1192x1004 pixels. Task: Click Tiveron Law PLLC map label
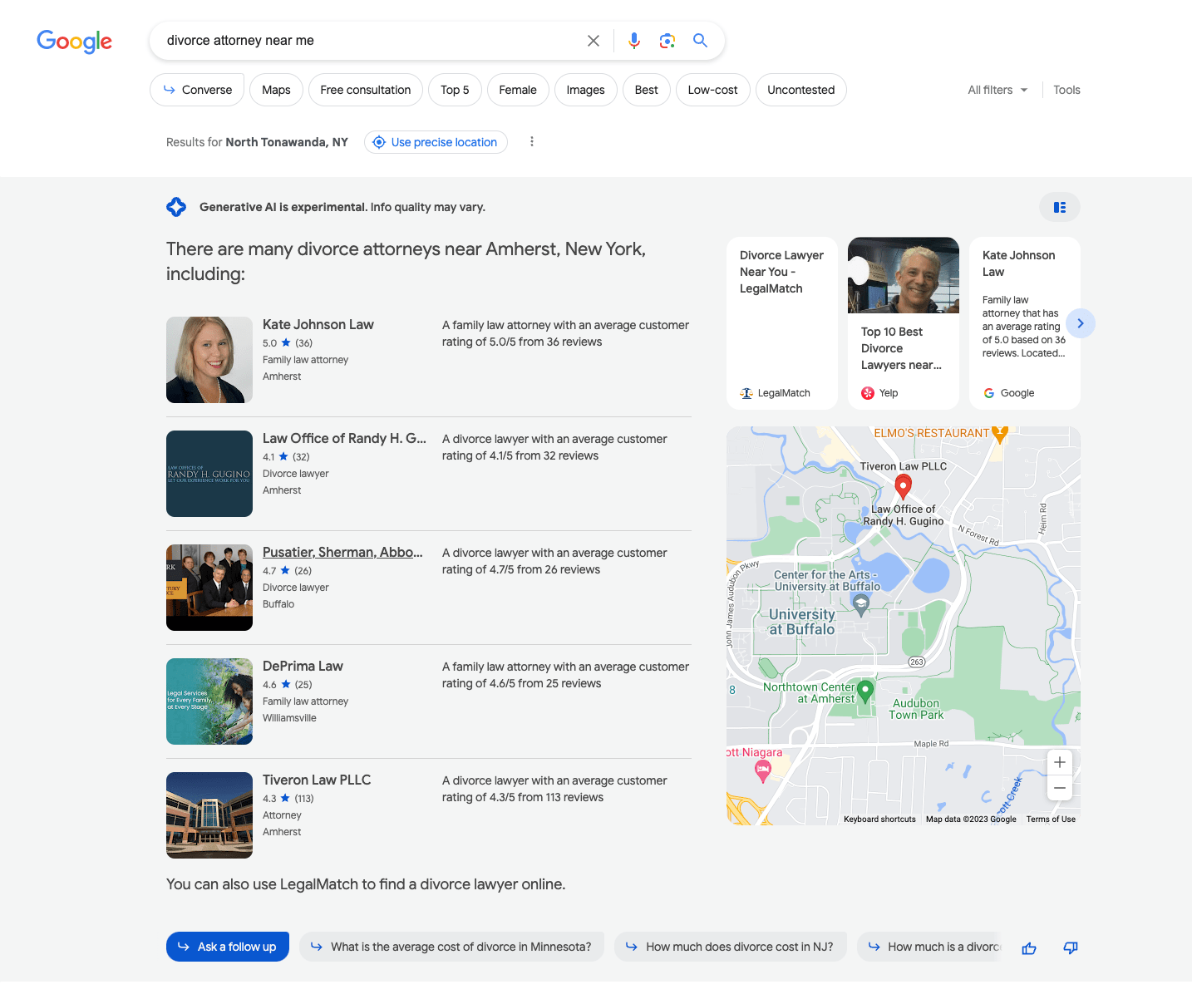coord(904,466)
